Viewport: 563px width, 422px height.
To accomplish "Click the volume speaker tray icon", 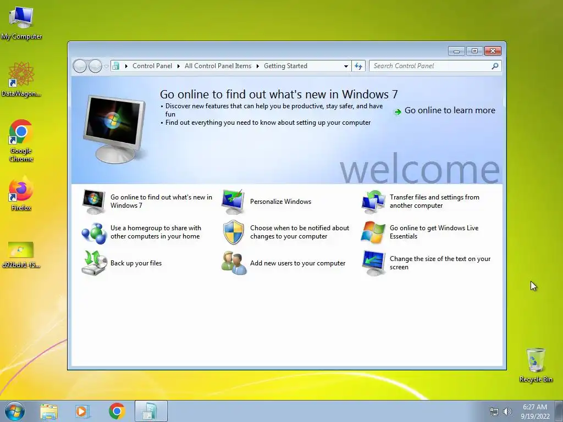I will 507,412.
